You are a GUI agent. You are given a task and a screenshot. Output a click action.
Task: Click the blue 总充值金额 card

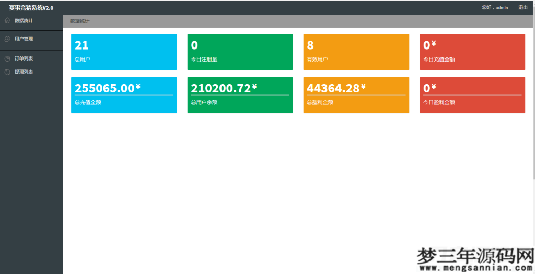[124, 95]
